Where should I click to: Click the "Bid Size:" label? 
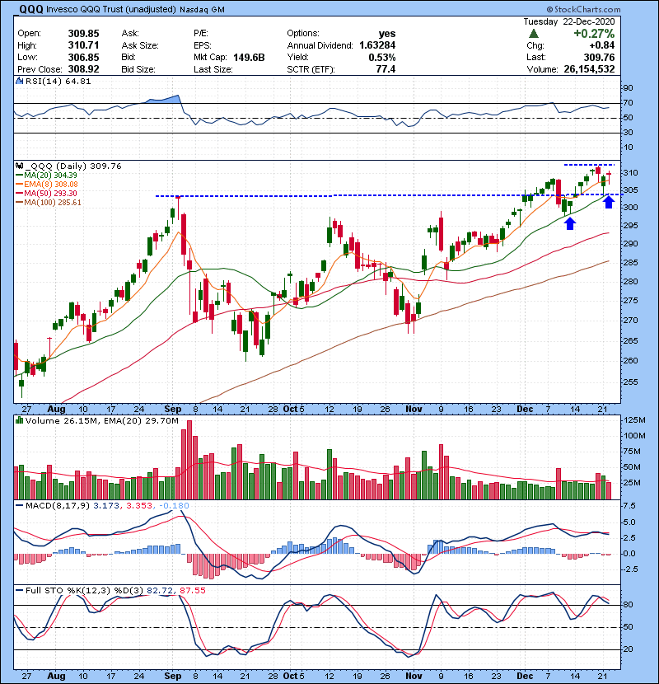click(x=138, y=69)
